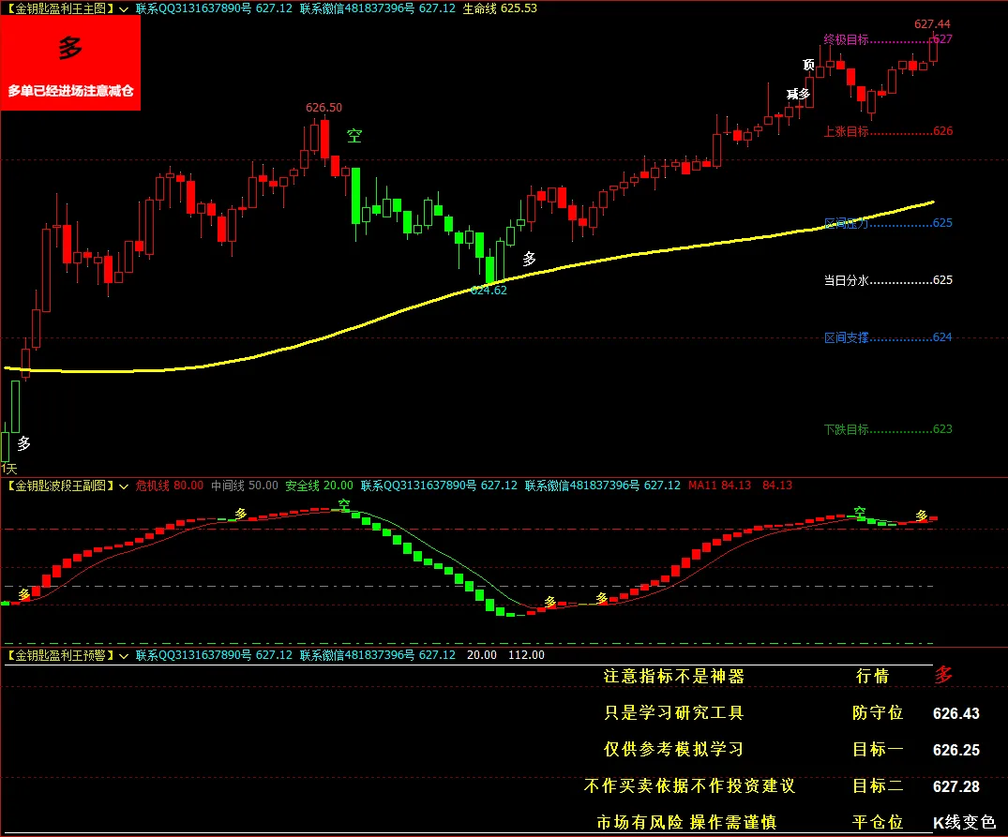Click the 联系微信481837396号 text in main chart header
This screenshot has height=837, width=1008.
[x=357, y=8]
